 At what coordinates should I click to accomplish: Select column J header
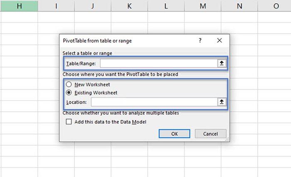(x=93, y=6)
